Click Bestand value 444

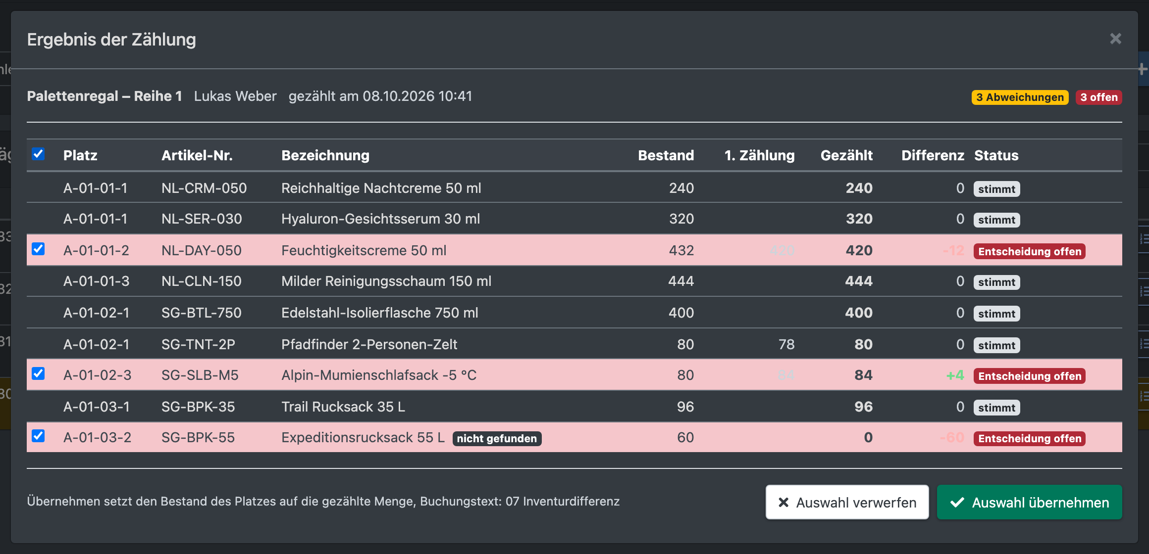pos(681,281)
